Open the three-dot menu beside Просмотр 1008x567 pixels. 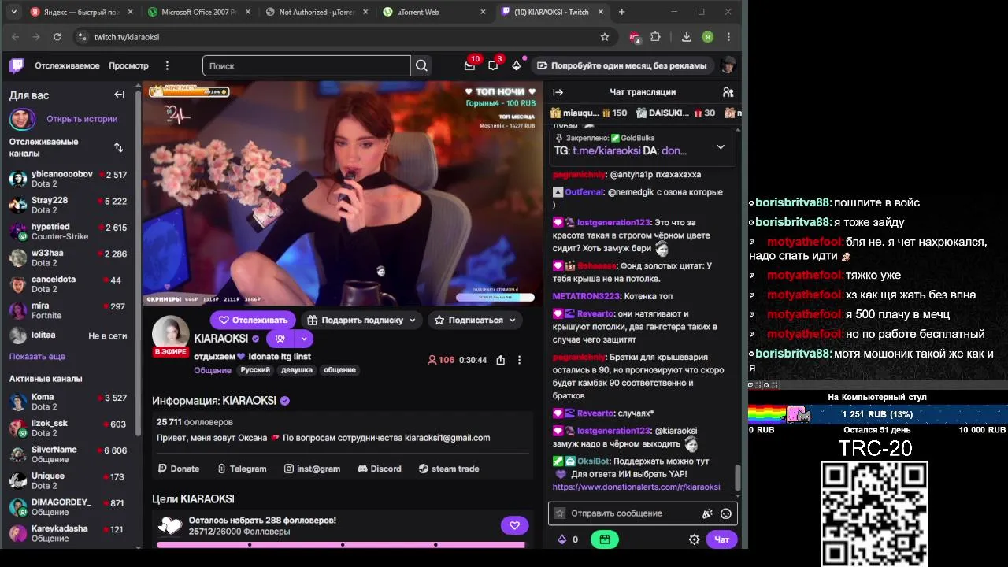pos(167,65)
